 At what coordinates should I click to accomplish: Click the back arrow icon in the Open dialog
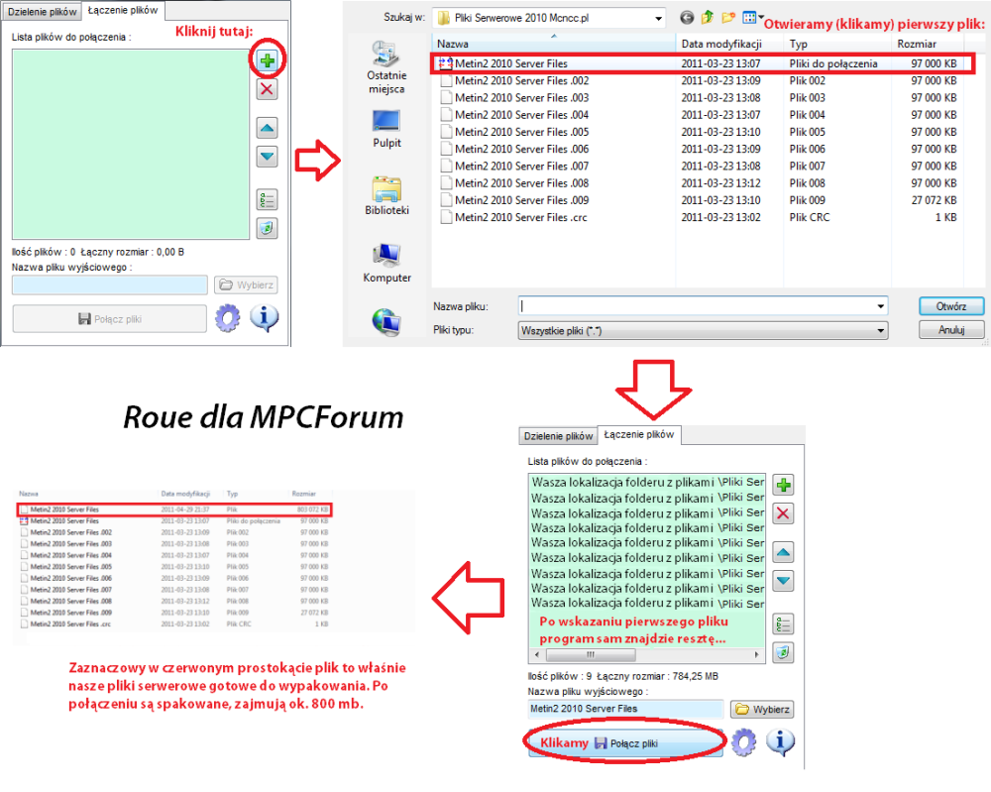click(x=687, y=18)
